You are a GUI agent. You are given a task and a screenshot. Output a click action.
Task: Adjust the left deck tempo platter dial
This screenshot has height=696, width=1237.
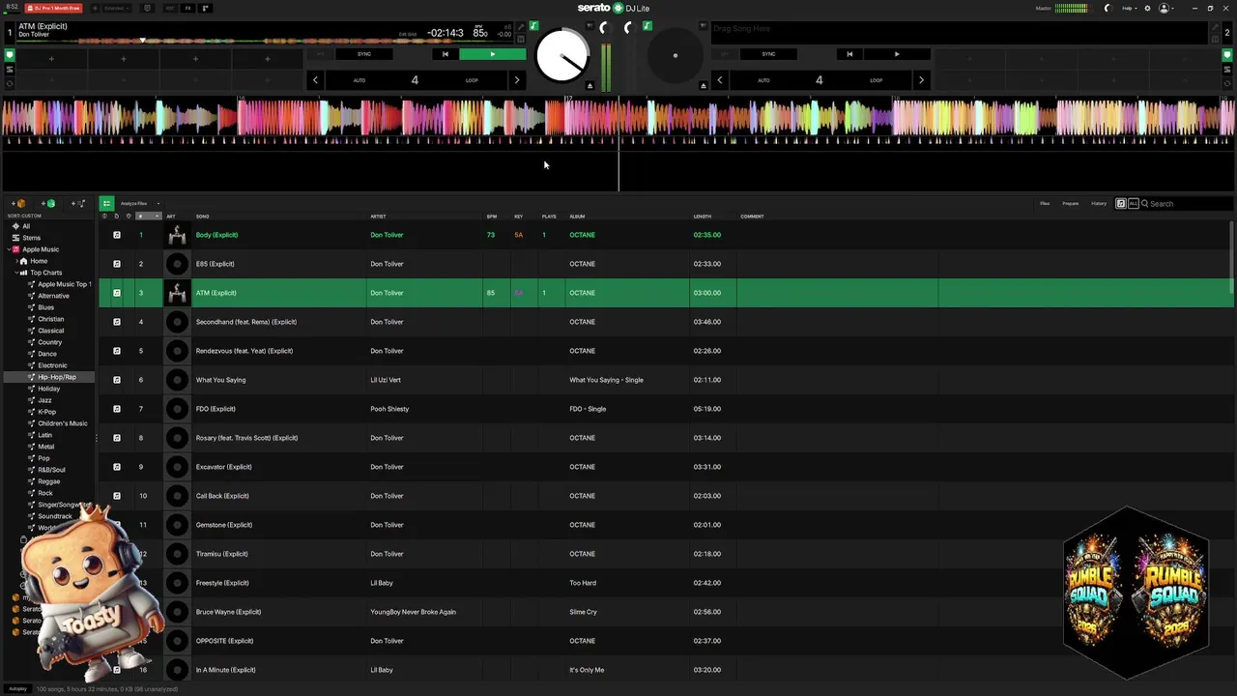[x=561, y=57]
